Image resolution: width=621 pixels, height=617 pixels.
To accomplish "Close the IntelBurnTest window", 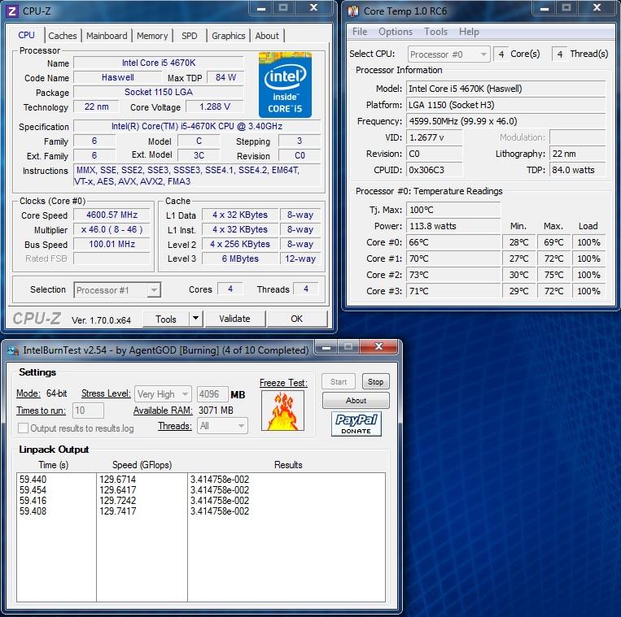I will [378, 347].
